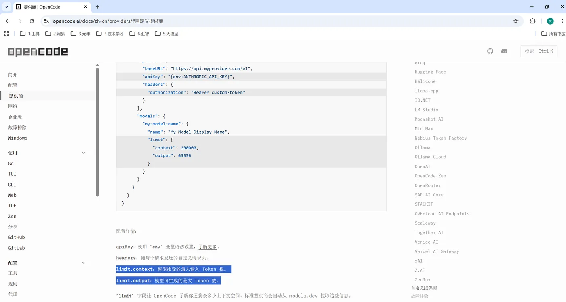Open the 规则 sidebar page

pos(13,284)
